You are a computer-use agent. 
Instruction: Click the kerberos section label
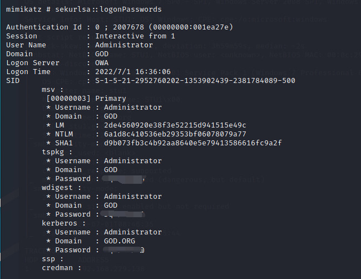pyautogui.click(x=62, y=223)
